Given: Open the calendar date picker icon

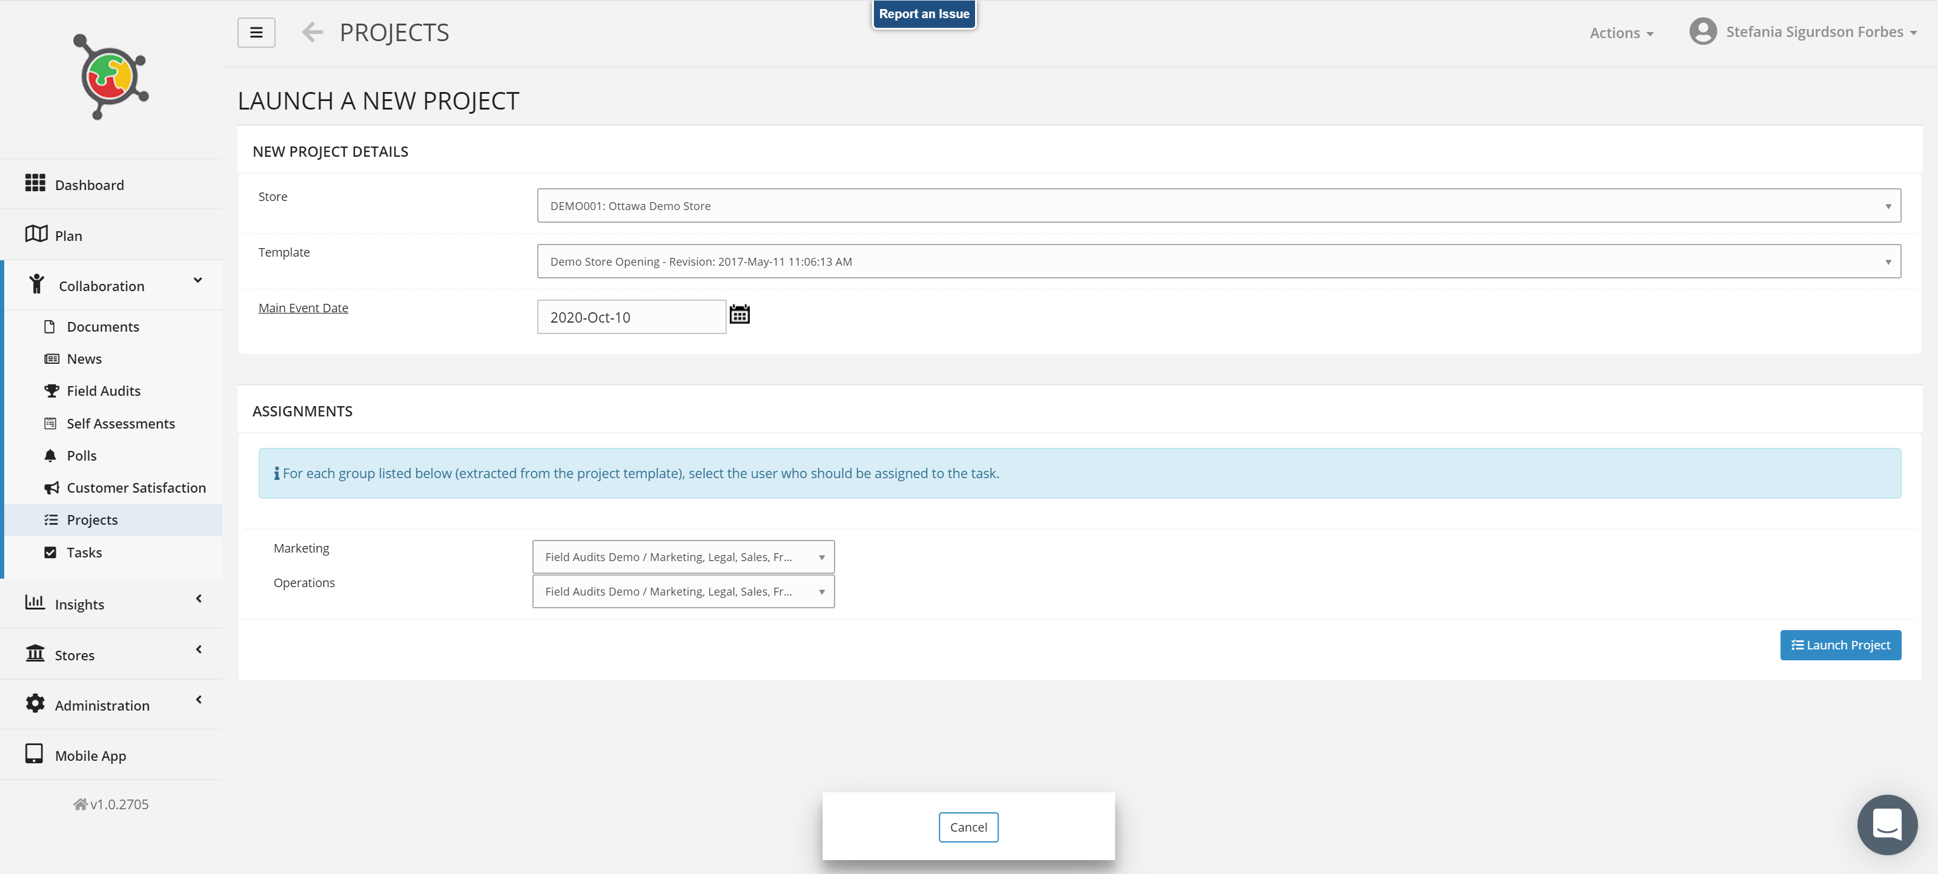Looking at the screenshot, I should tap(739, 314).
